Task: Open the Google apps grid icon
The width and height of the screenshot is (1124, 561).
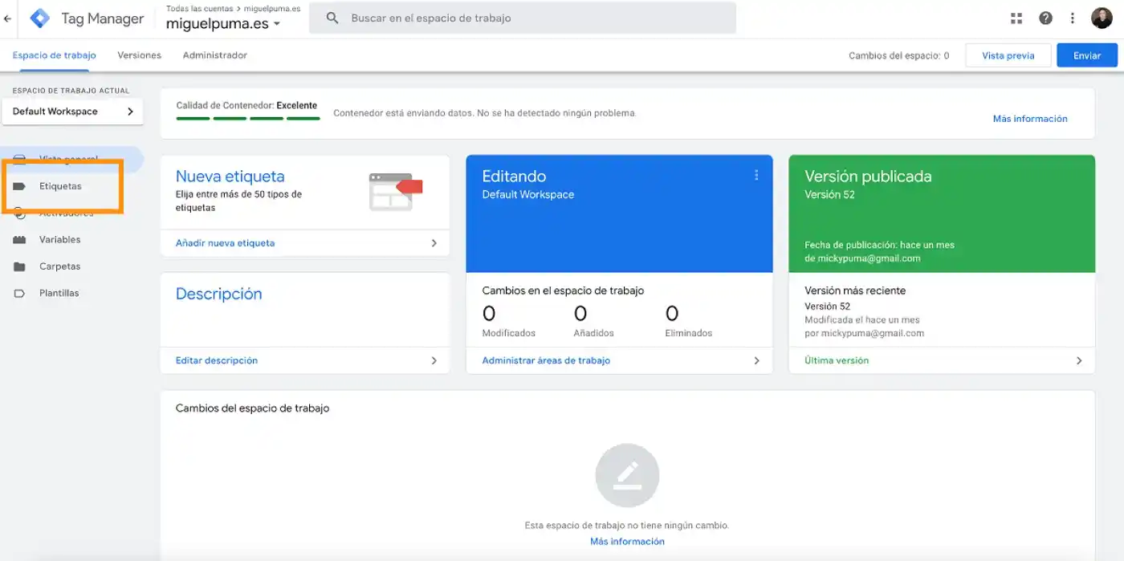Action: click(x=1016, y=18)
